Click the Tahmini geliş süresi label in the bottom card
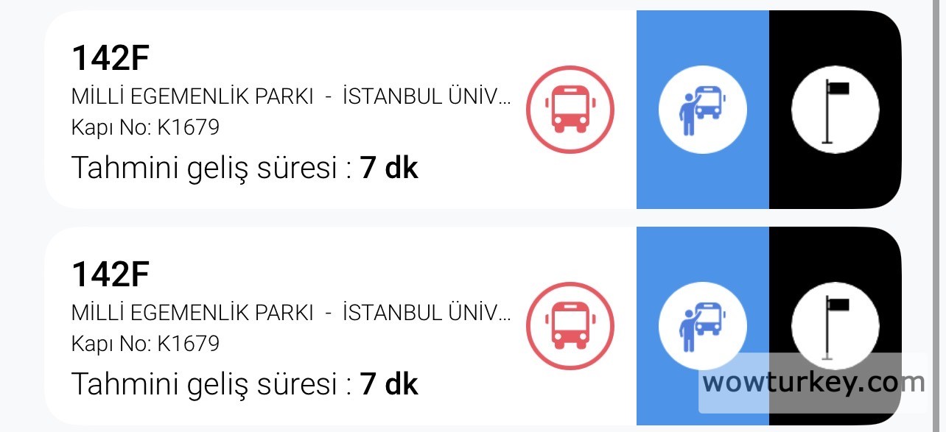The height and width of the screenshot is (432, 946). [210, 385]
